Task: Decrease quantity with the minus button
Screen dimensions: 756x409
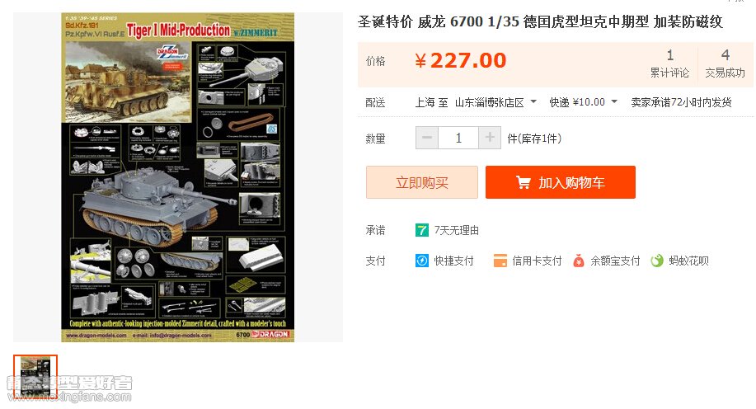Action: pos(427,138)
